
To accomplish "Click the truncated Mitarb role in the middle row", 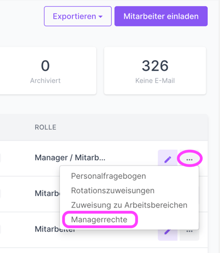I will (47, 193).
